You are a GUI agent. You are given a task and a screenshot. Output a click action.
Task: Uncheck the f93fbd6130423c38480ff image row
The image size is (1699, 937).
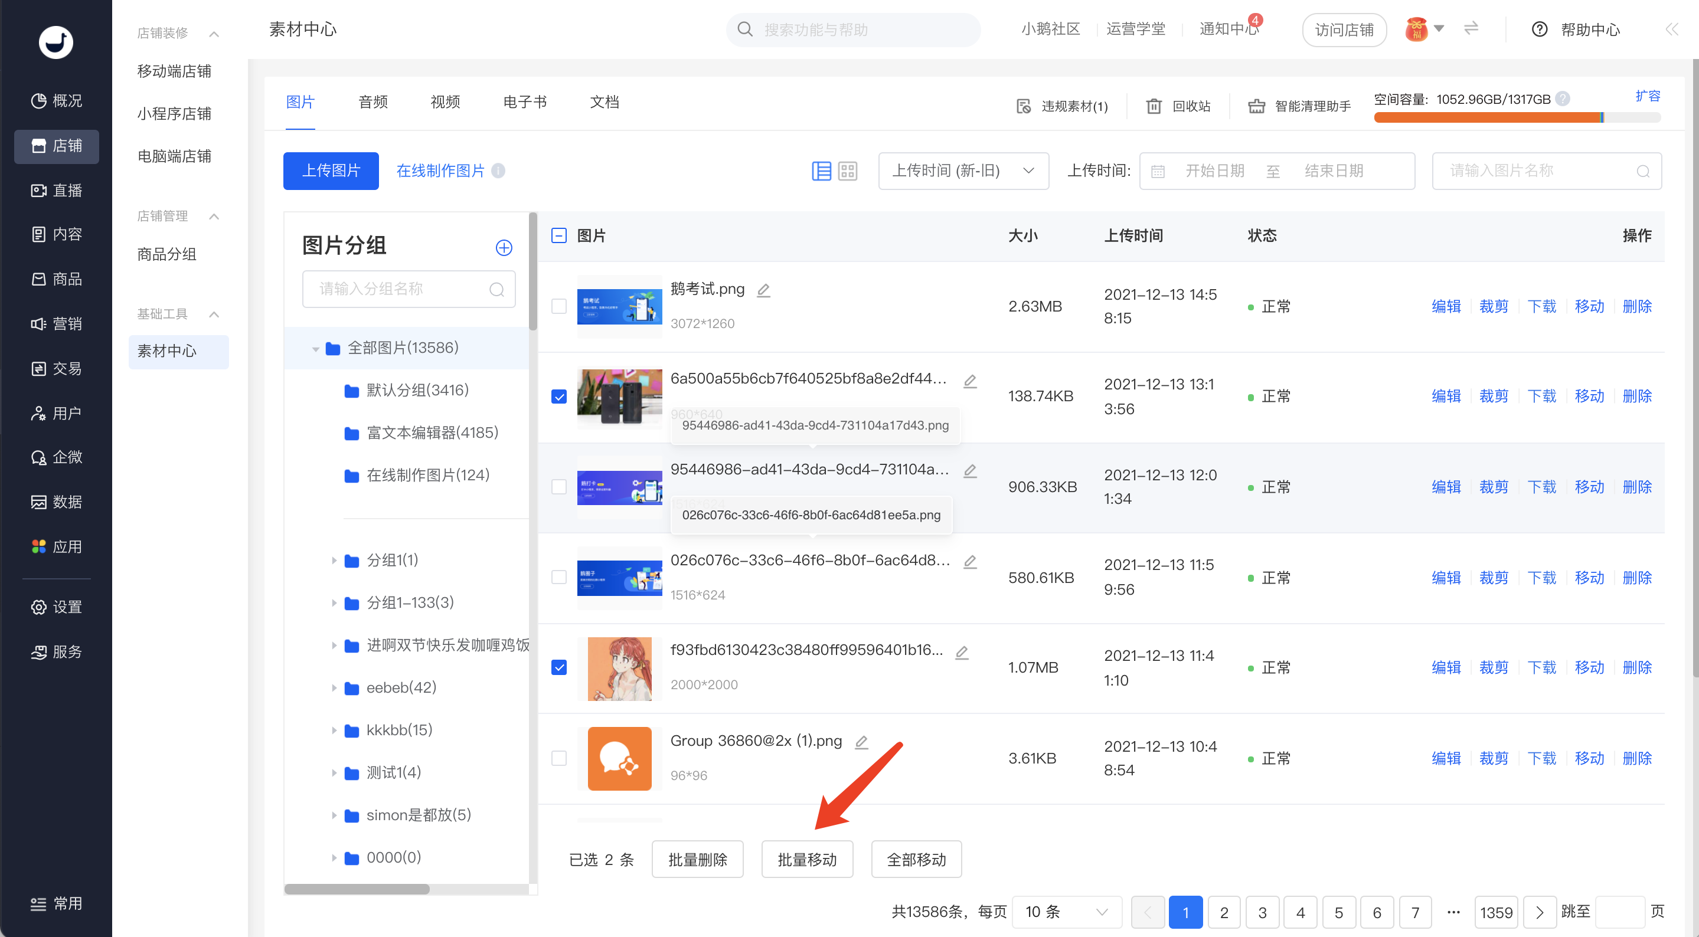point(558,667)
